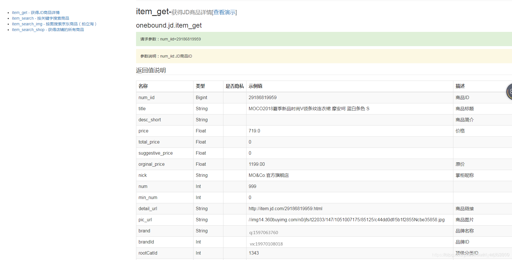Select the 品牌名称 description cell

[483, 231]
